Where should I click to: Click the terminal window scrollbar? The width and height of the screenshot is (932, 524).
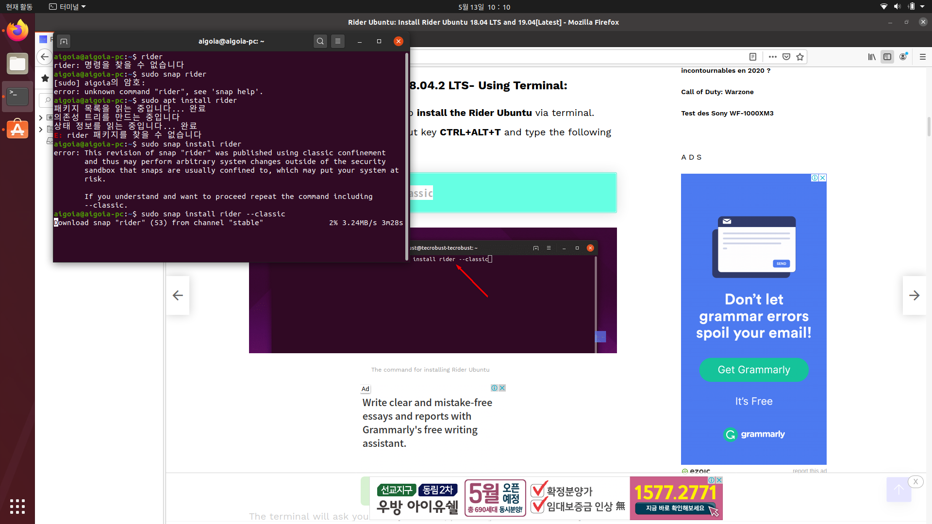[407, 155]
